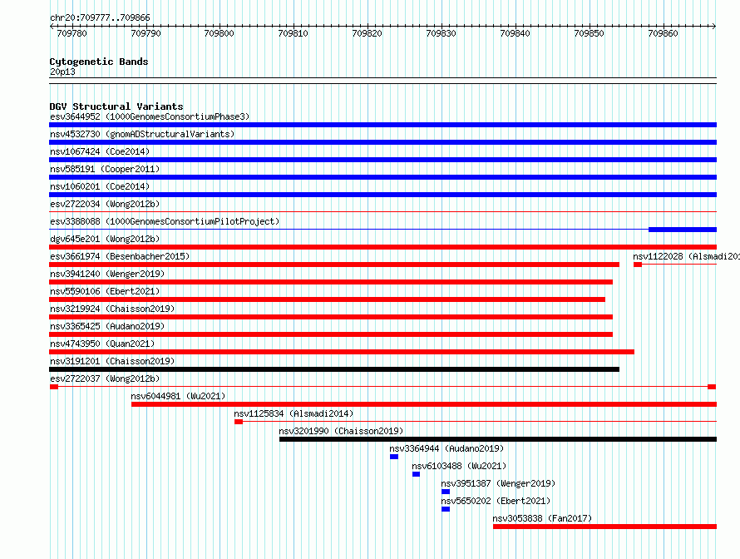Viewport: 740px width, 559px height.
Task: Select the black bar of nsv3191201
Action: click(334, 369)
